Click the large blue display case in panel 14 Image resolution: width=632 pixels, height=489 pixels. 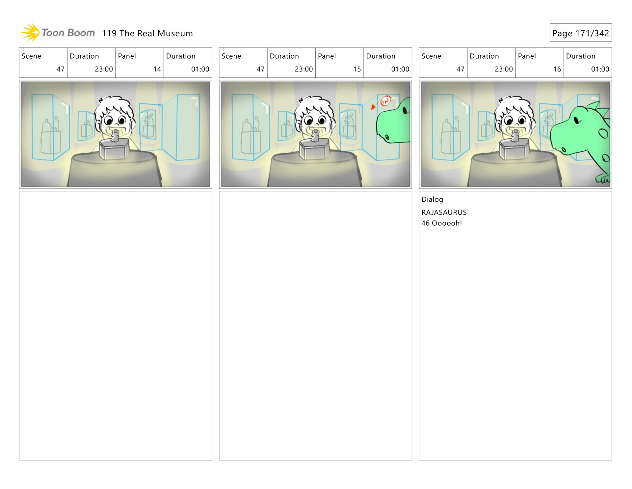[50, 127]
